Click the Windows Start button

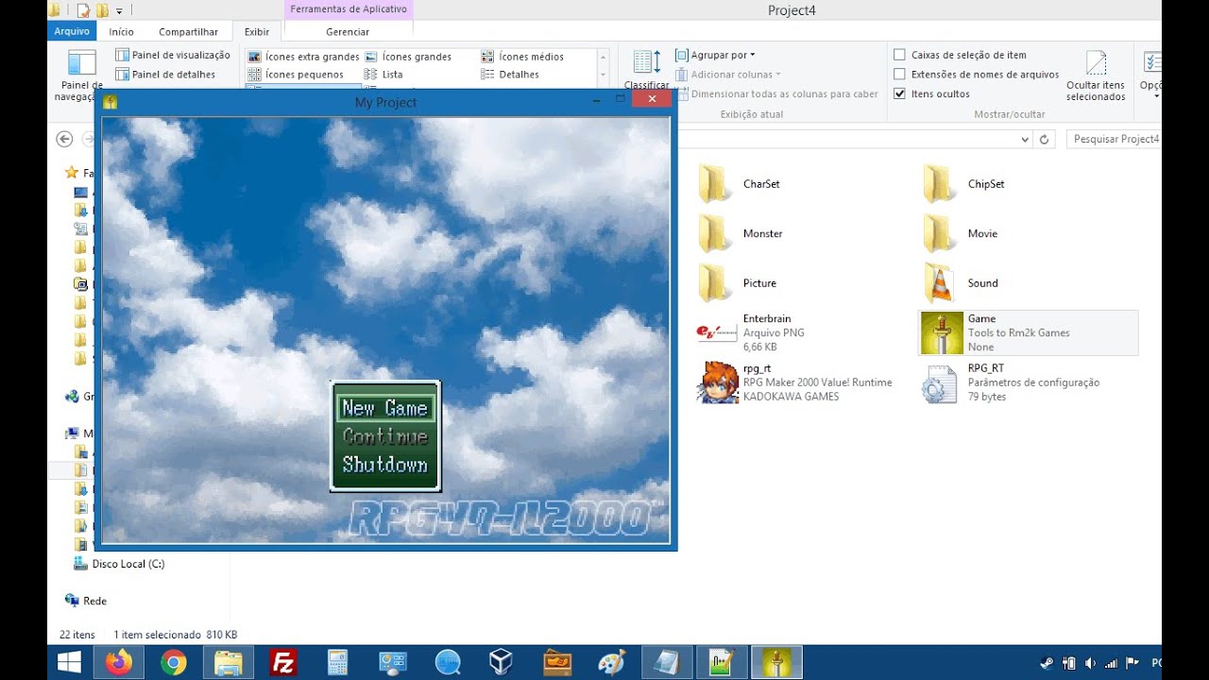69,663
